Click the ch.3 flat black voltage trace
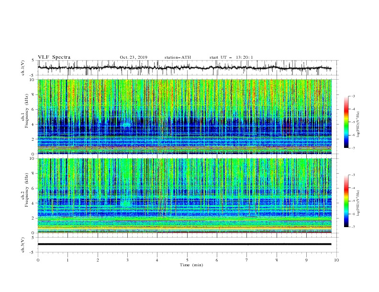Image resolution: width=379 pixels, height=292 pixels. [184, 244]
